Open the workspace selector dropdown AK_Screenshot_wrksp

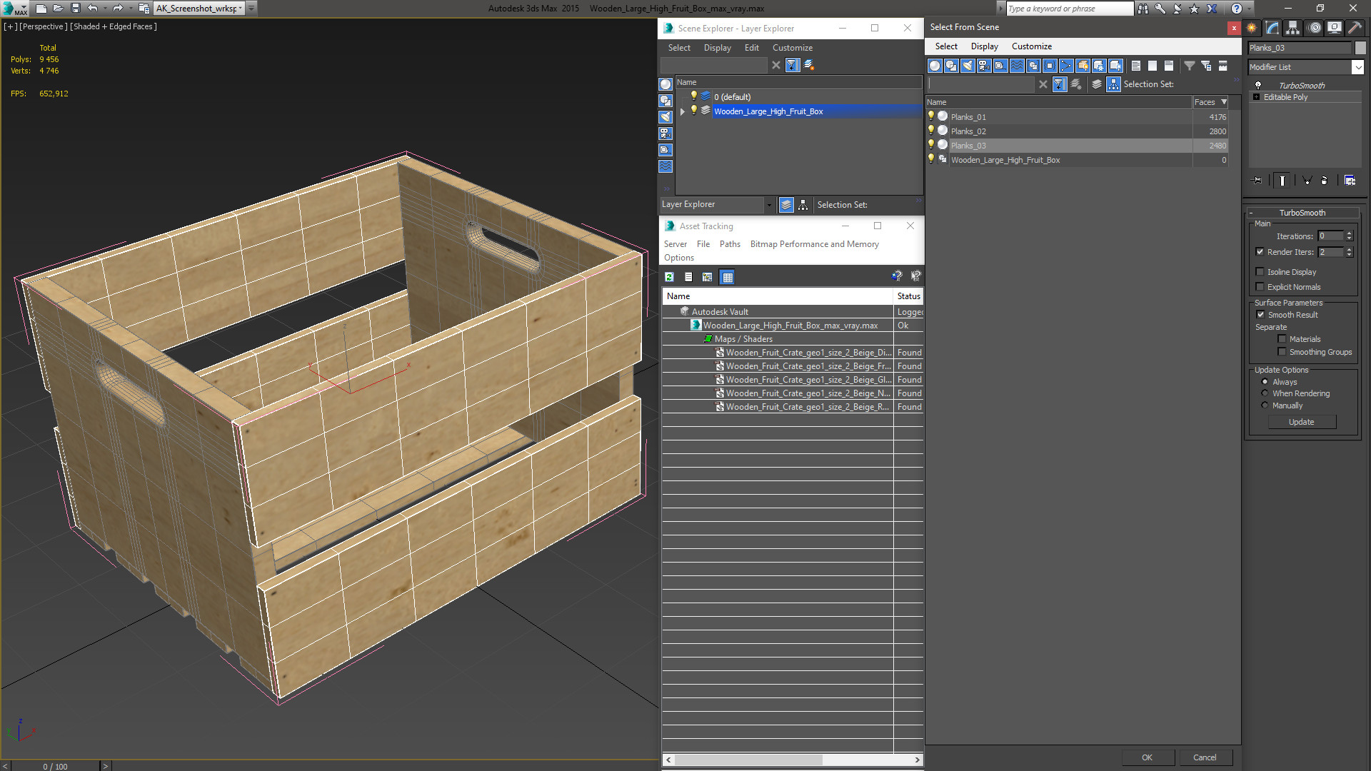click(x=241, y=9)
